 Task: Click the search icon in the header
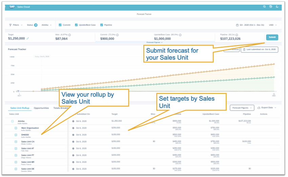(265, 6)
